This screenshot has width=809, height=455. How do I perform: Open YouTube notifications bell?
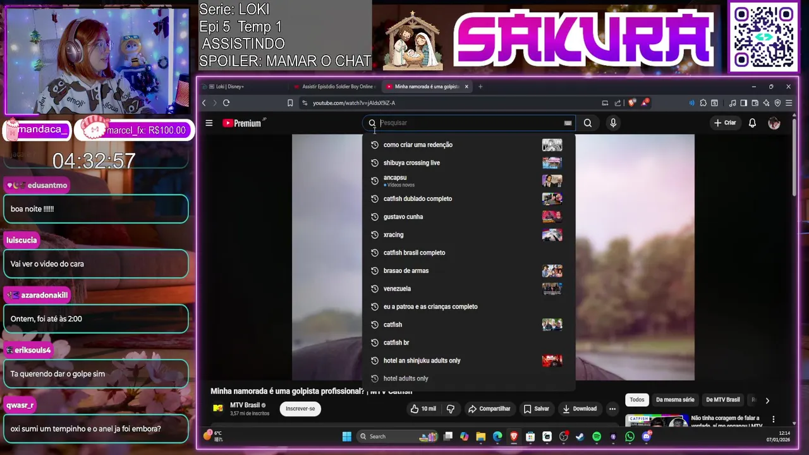(x=752, y=123)
